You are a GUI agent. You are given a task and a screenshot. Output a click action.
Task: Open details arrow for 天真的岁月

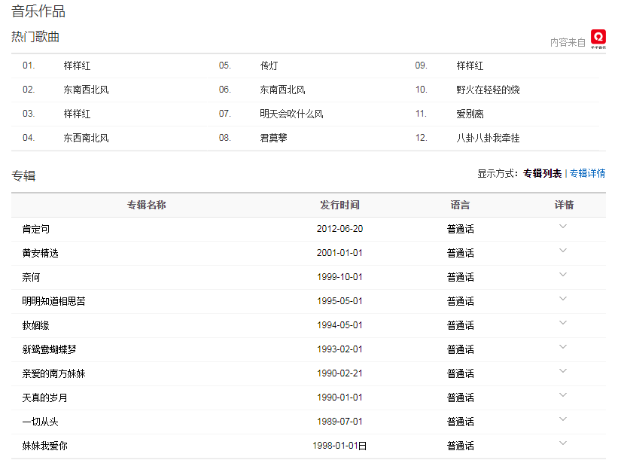coord(563,395)
